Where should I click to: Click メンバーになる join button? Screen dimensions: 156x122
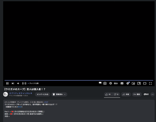[42, 94]
